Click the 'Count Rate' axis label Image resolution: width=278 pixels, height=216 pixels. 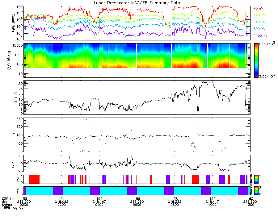tap(14, 23)
